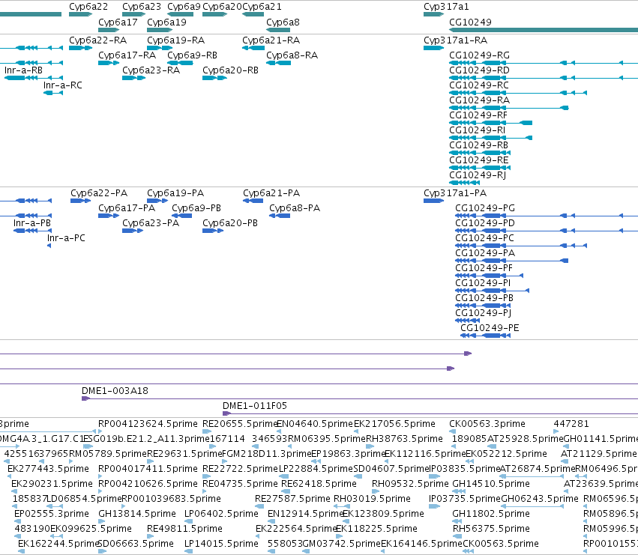Select the RH56375.5prime EST label
Screen dimensions: 638x555
(492, 529)
